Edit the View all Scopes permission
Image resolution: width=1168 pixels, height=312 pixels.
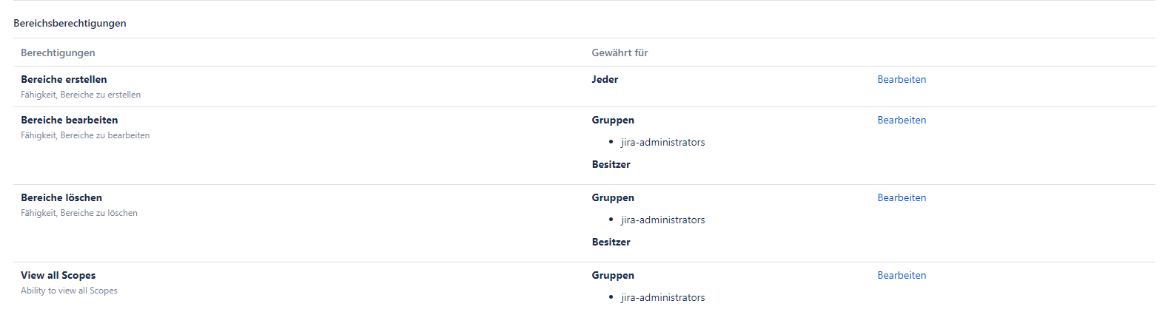901,275
